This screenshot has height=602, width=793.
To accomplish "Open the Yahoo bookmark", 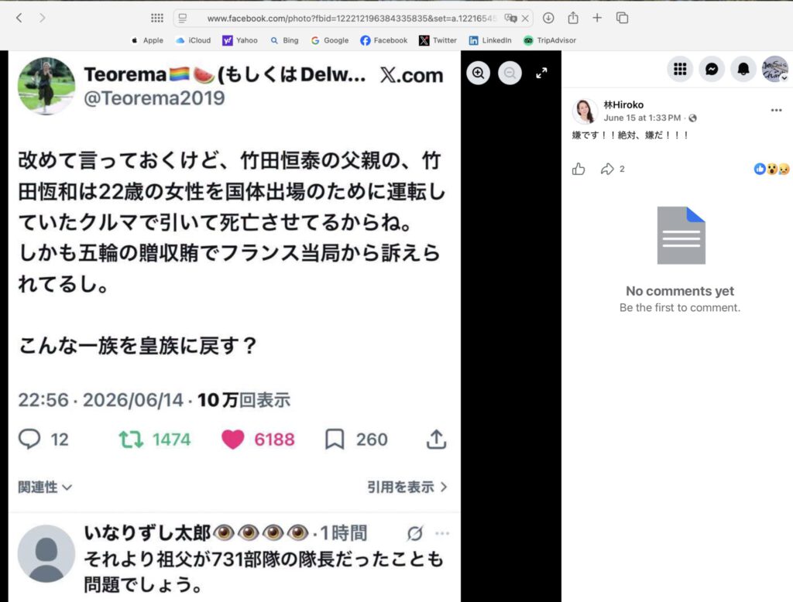I will 240,40.
